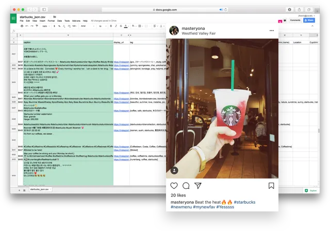Apply currency format with dollar icon
The height and width of the screenshot is (231, 330).
point(54,26)
